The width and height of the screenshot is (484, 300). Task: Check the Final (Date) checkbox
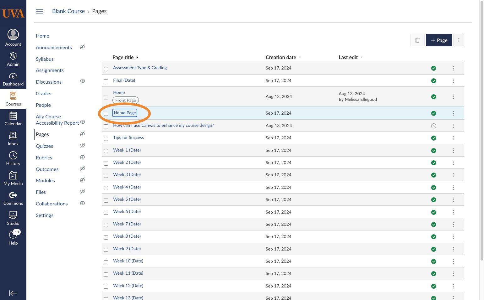[x=106, y=81]
